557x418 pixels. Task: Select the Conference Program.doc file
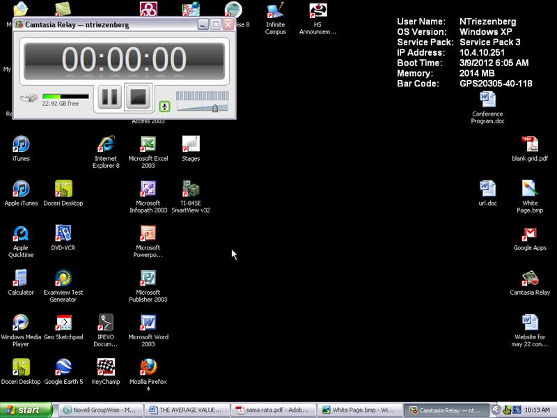click(x=488, y=107)
